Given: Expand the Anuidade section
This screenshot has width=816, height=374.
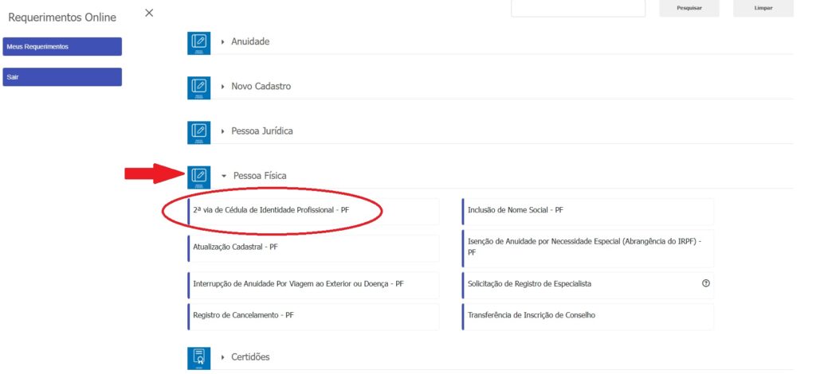Looking at the screenshot, I should (x=249, y=41).
